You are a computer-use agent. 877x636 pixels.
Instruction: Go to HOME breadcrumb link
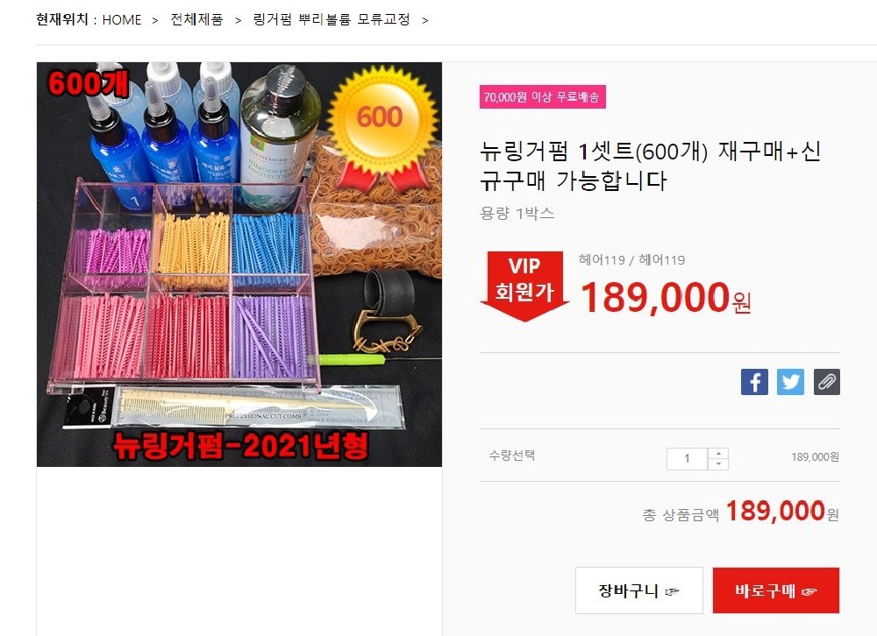coord(121,20)
